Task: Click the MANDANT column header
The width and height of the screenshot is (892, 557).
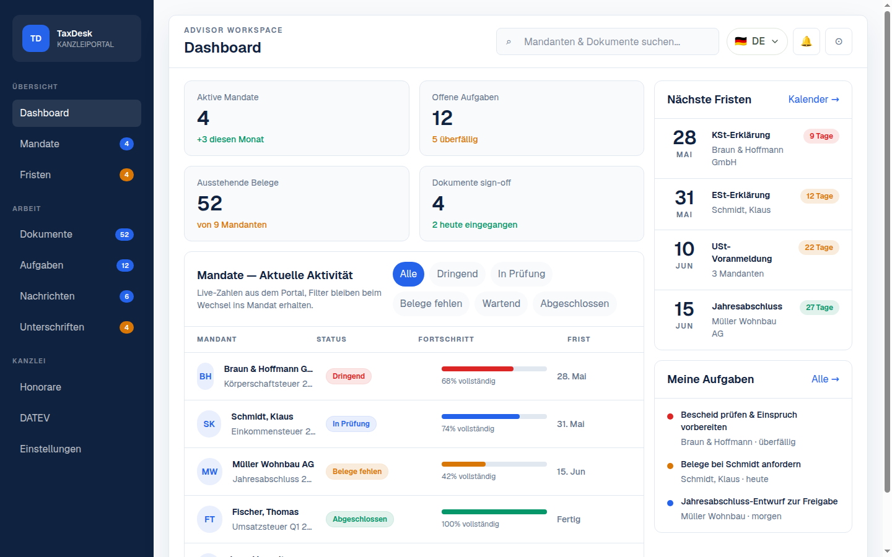Action: (217, 339)
